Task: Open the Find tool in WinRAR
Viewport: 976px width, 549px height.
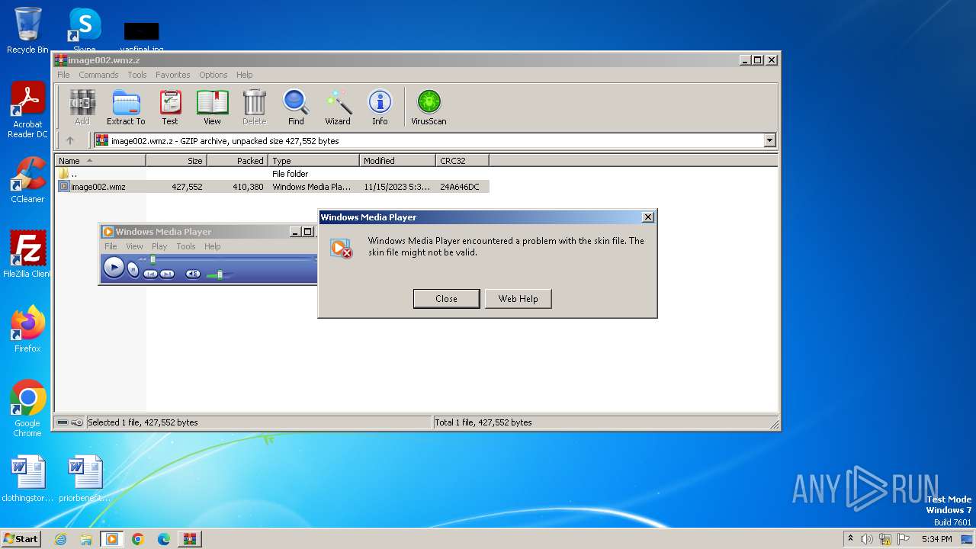Action: point(296,107)
